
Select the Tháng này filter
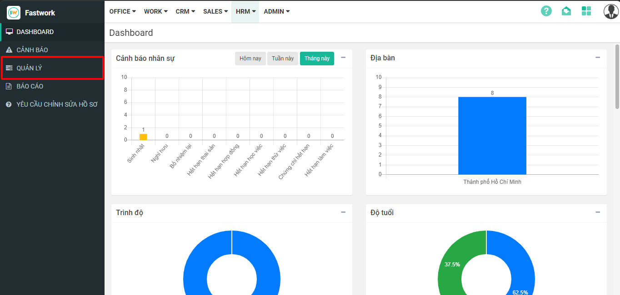click(x=317, y=59)
